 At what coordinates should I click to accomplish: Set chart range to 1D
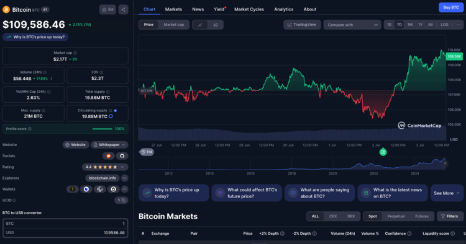pyautogui.click(x=389, y=25)
